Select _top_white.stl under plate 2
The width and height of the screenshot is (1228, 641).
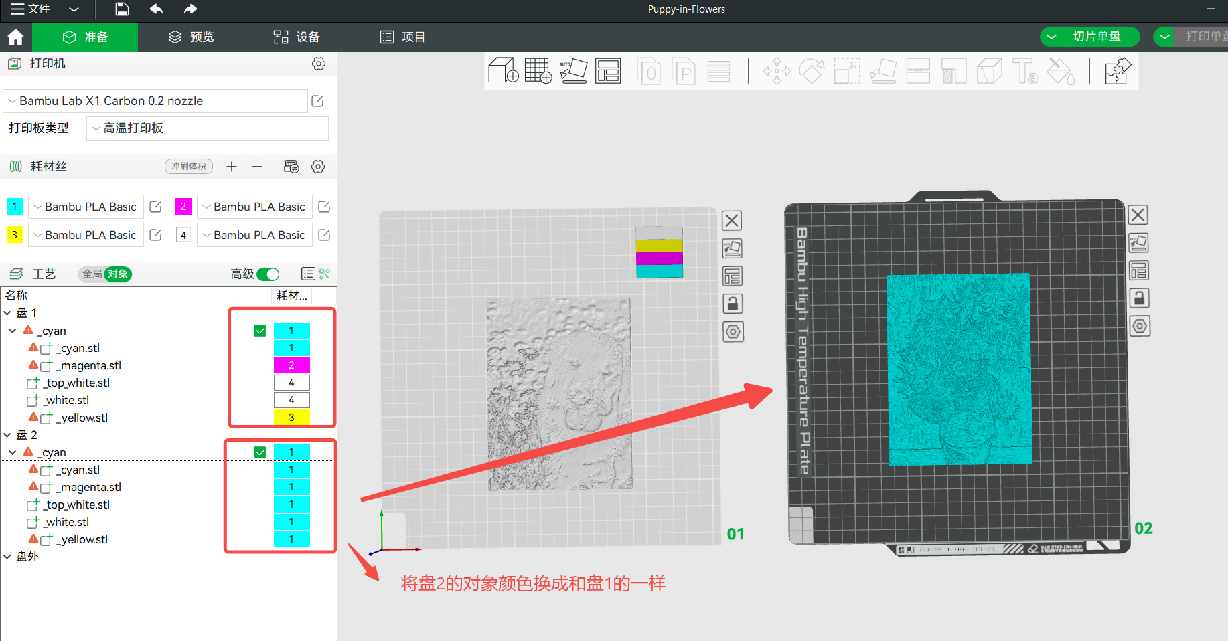pyautogui.click(x=77, y=505)
